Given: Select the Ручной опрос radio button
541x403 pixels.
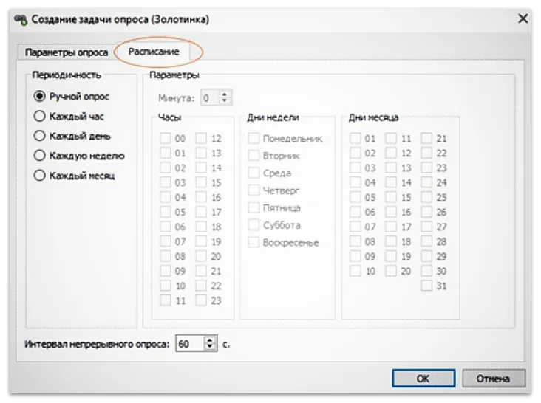Looking at the screenshot, I should pos(40,96).
